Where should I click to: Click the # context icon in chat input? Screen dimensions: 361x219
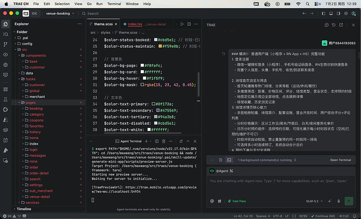click(x=220, y=201)
